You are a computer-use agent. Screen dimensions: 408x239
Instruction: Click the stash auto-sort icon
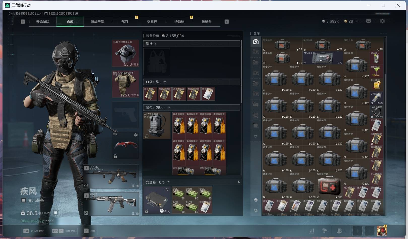(256, 211)
